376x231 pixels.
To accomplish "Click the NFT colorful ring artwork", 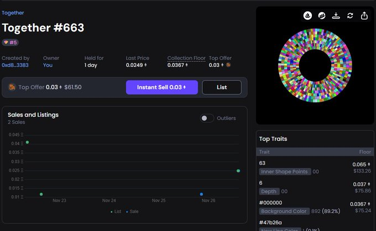I will tap(315, 65).
